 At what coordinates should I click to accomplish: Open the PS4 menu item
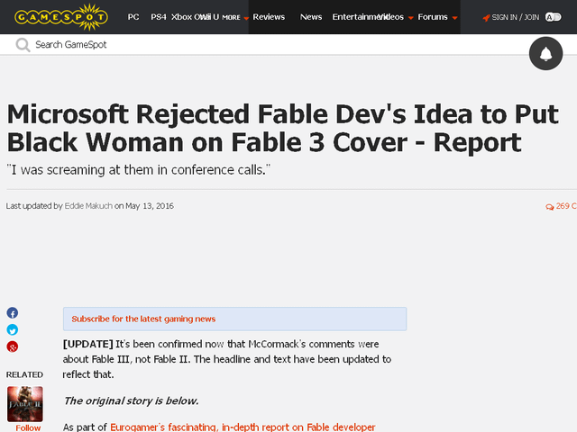coord(159,17)
